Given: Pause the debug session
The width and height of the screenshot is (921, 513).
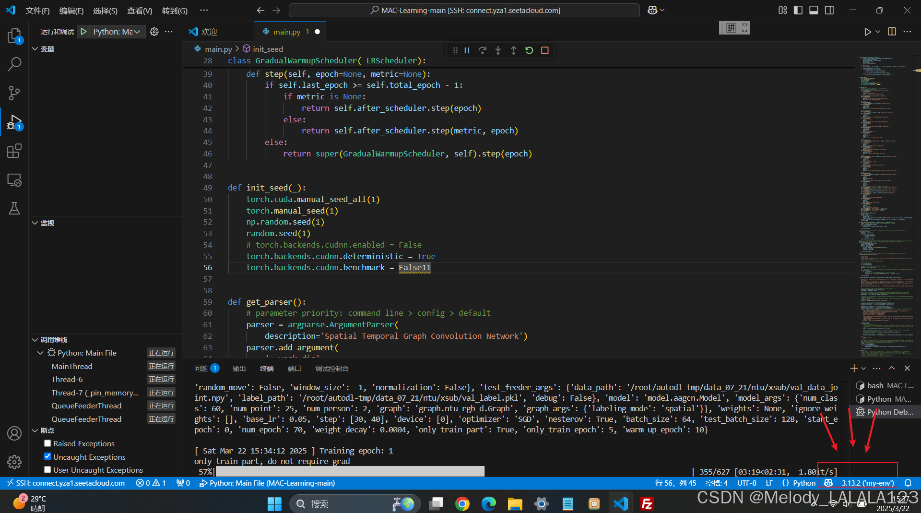Looking at the screenshot, I should click(467, 50).
